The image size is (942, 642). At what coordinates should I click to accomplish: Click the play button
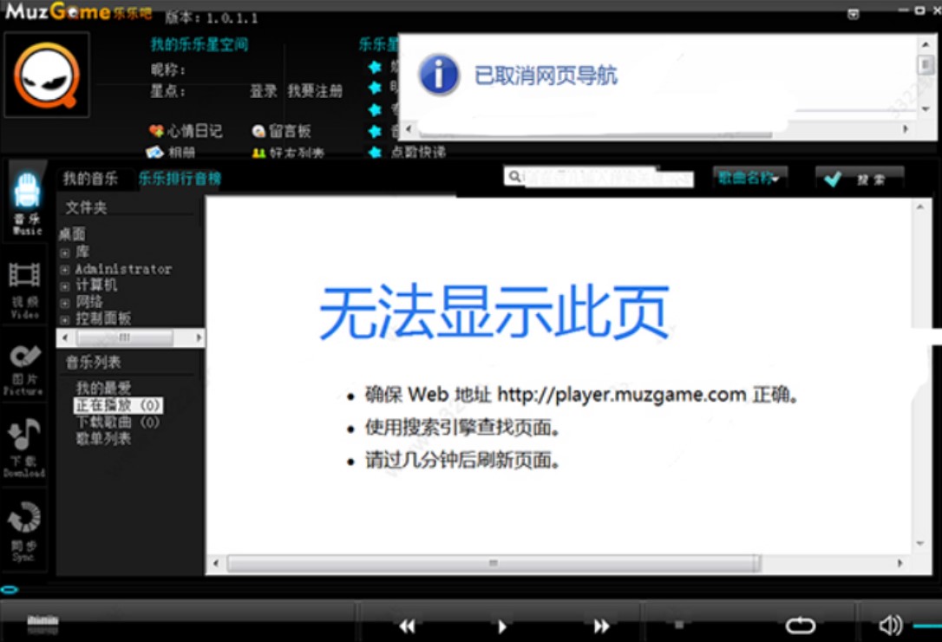click(502, 626)
